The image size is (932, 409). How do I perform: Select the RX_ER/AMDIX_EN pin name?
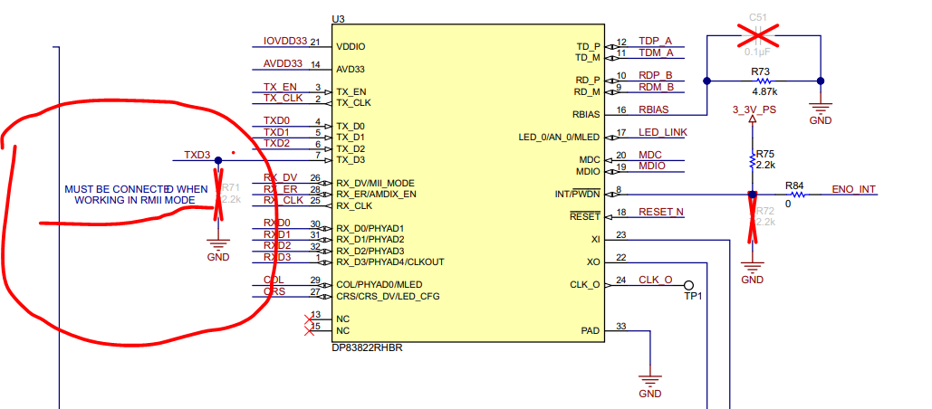pos(376,195)
